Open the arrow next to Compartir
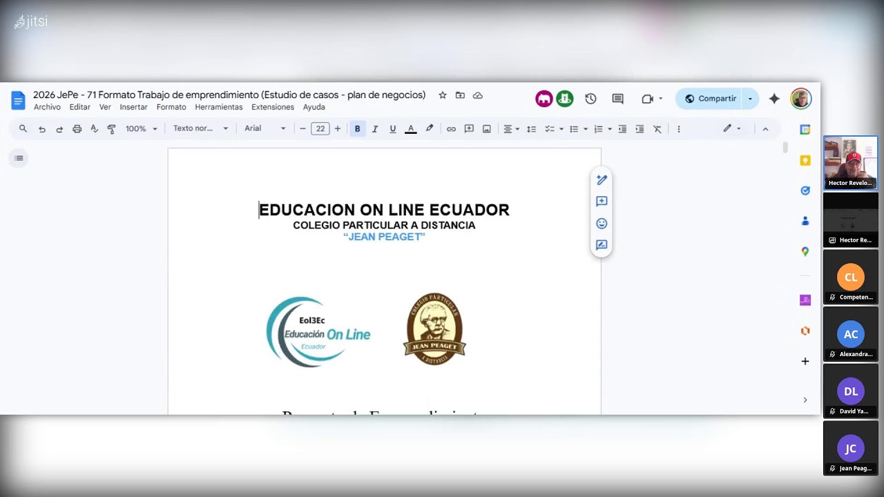Image resolution: width=884 pixels, height=497 pixels. tap(750, 99)
